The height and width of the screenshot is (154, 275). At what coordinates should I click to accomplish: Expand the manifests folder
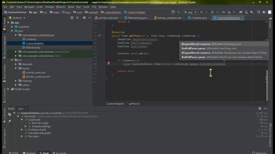12,27
